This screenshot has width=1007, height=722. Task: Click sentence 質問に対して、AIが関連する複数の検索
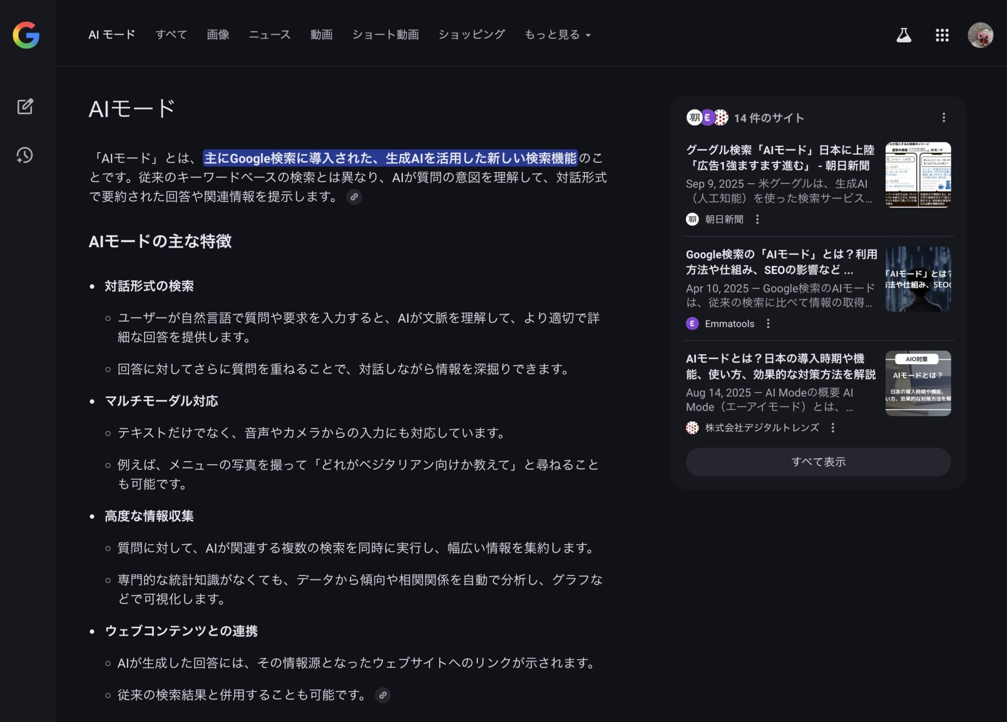click(357, 548)
